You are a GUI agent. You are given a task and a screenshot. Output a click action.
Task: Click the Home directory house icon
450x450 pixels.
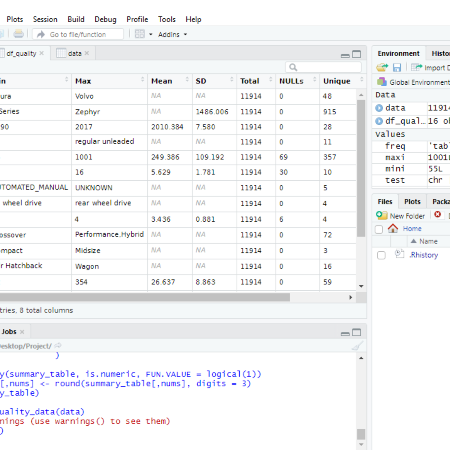[393, 228]
